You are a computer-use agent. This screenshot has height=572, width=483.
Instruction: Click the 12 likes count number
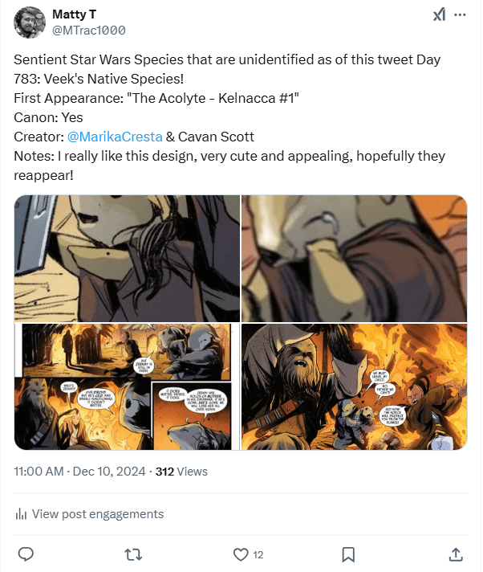click(x=258, y=554)
